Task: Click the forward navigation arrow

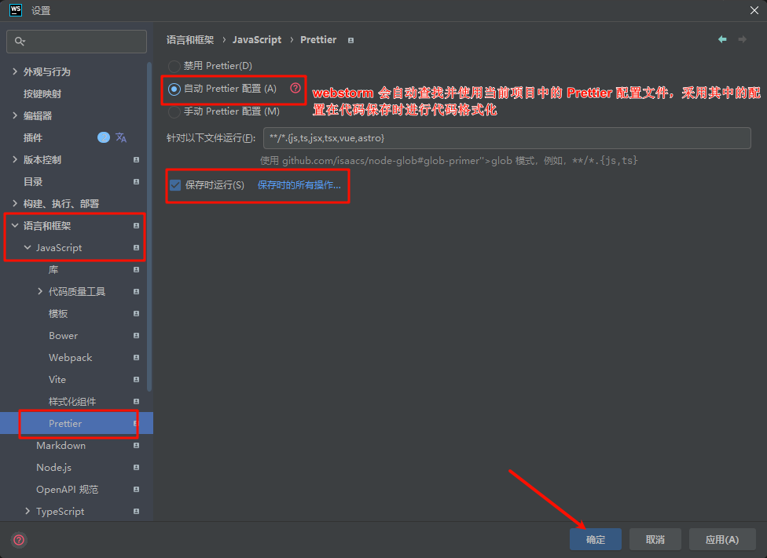Action: pyautogui.click(x=741, y=39)
